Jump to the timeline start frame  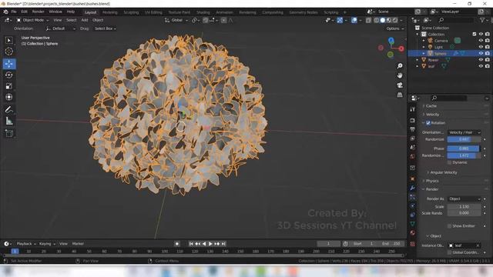tap(191, 244)
